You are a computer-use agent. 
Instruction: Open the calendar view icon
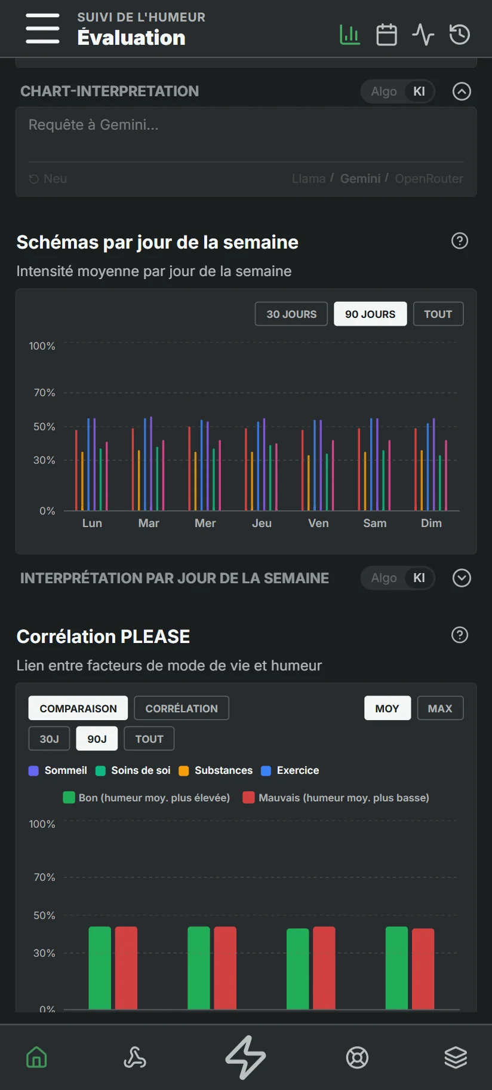(x=386, y=35)
